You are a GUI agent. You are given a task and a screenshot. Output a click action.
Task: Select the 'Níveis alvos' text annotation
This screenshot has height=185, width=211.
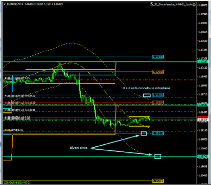click(79, 148)
